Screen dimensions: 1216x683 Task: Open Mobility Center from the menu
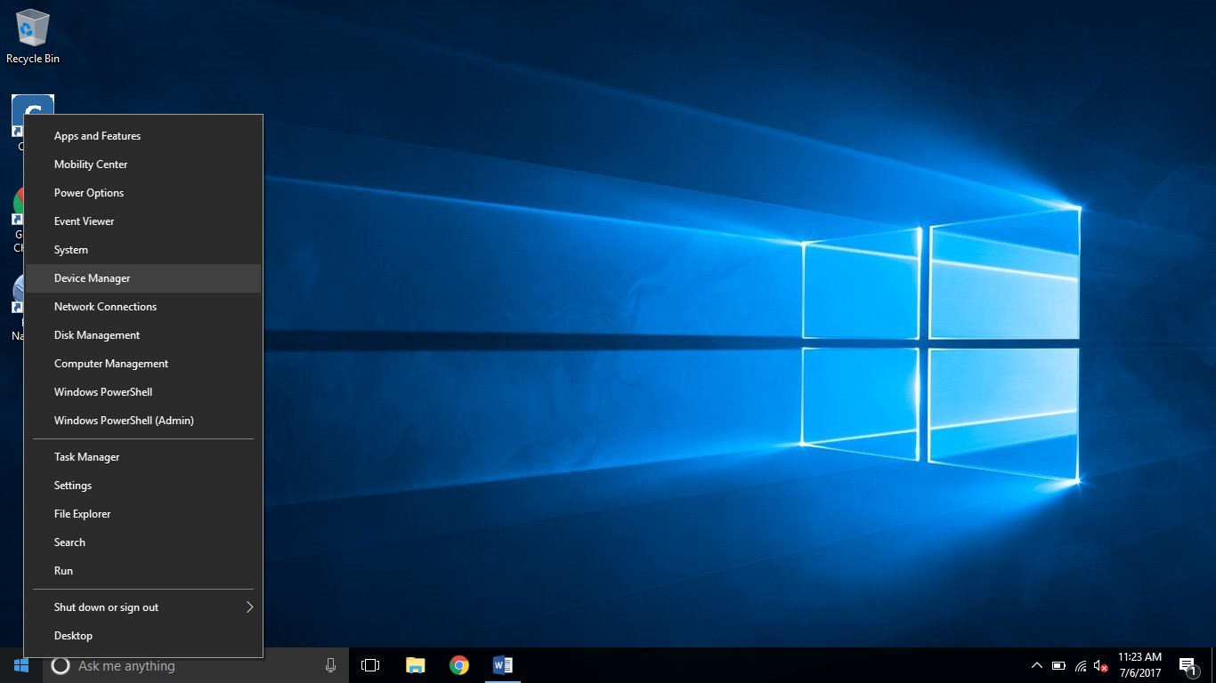click(143, 165)
